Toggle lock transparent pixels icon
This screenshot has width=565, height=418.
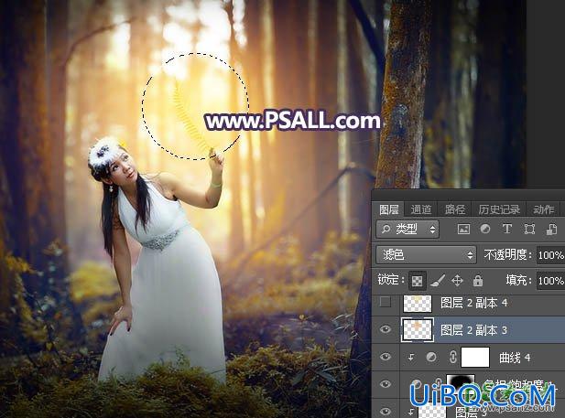418,281
